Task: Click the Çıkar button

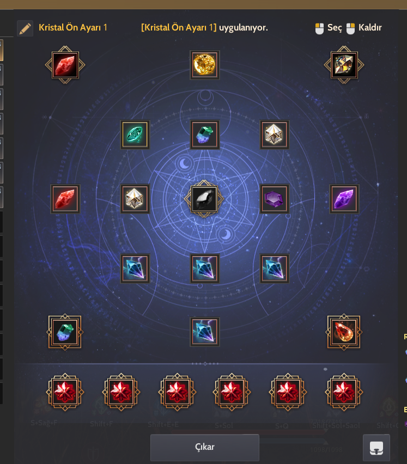Action: click(205, 447)
